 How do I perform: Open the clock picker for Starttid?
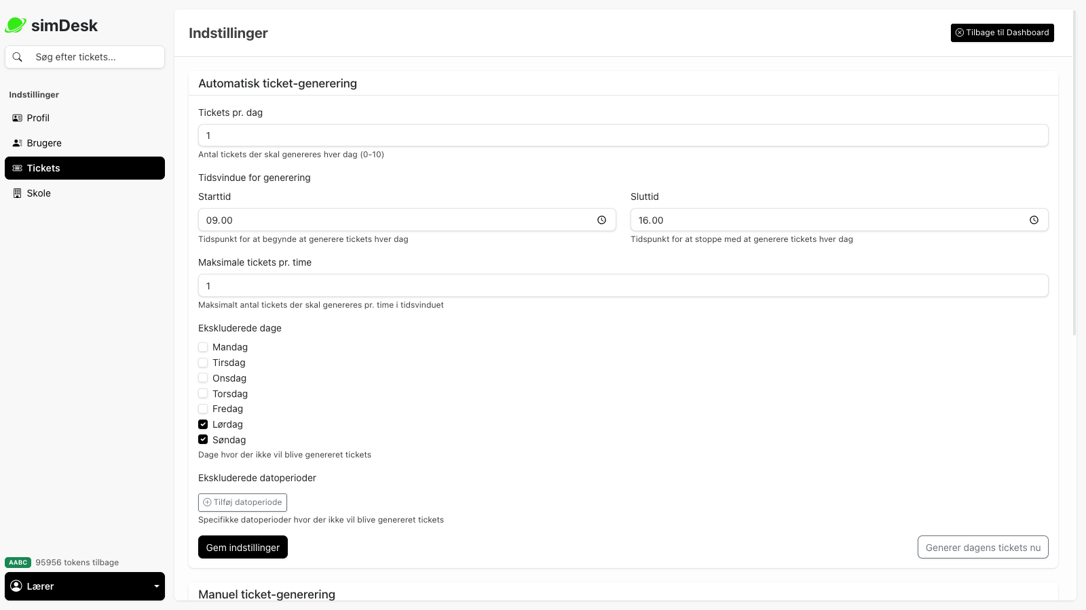601,220
